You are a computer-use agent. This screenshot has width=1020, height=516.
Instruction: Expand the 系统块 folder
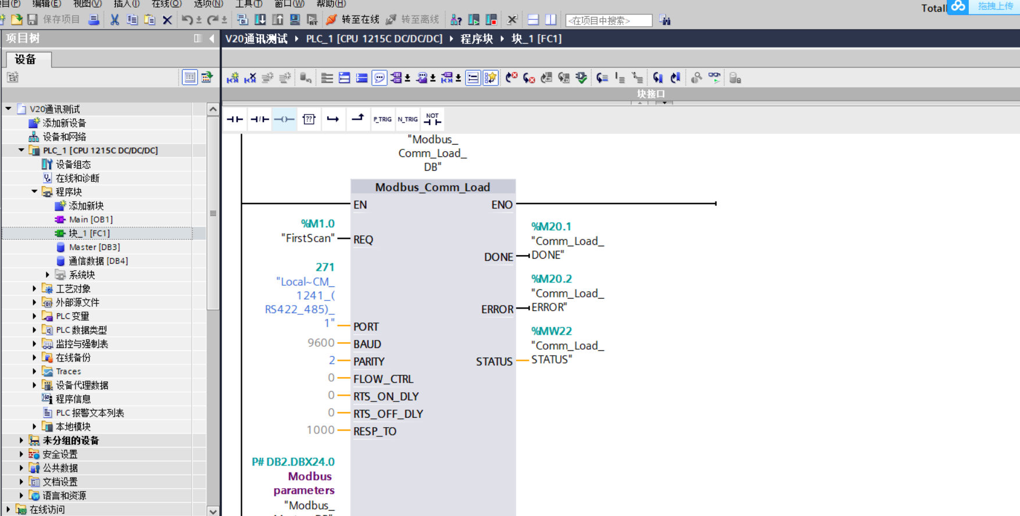point(48,274)
